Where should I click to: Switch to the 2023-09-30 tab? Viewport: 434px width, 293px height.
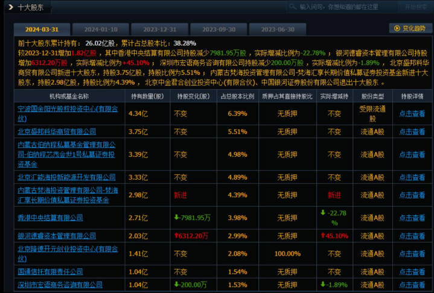click(219, 30)
